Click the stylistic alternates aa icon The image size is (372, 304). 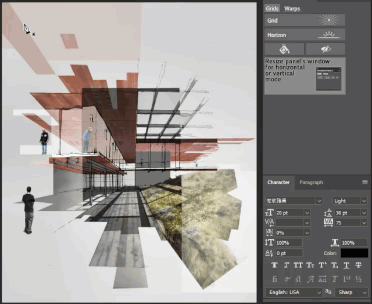tap(323, 279)
